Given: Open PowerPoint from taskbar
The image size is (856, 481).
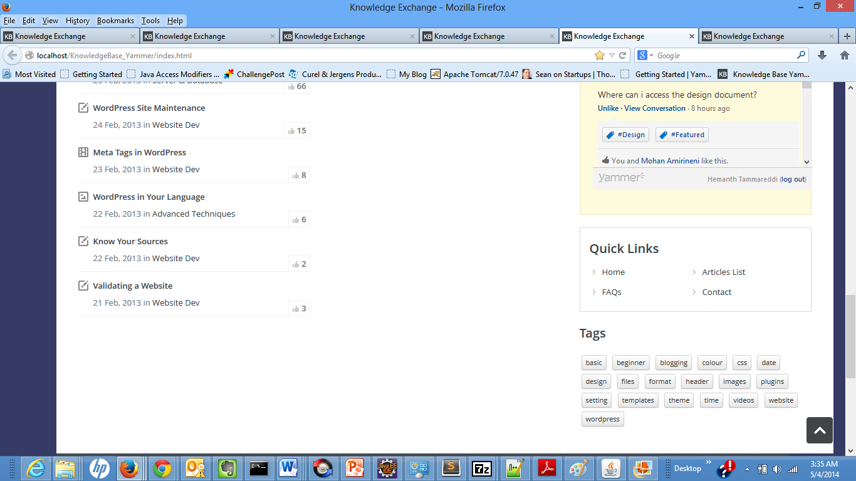Looking at the screenshot, I should [x=355, y=468].
